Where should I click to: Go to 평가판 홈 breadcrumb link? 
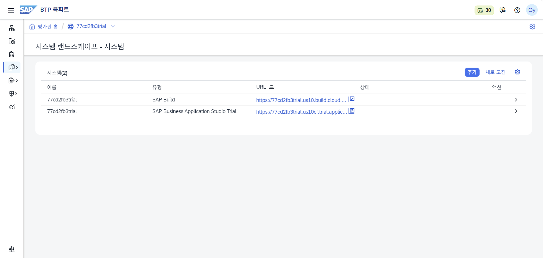pos(48,27)
